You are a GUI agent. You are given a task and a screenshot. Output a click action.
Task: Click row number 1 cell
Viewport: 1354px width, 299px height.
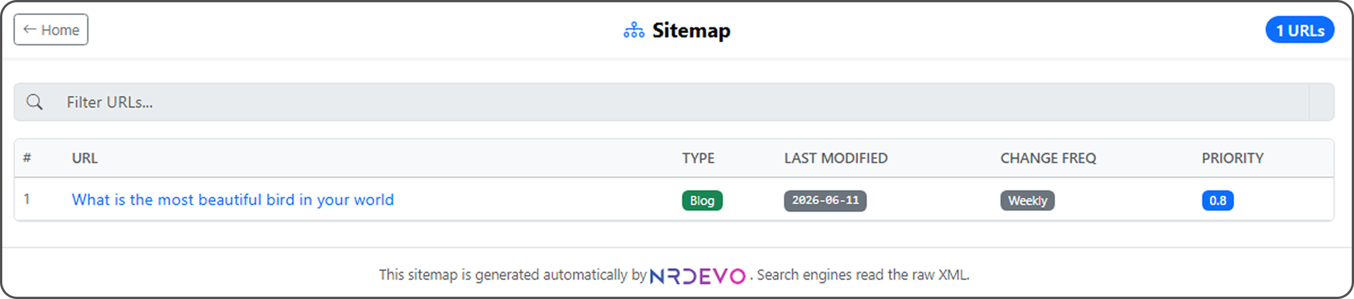27,199
